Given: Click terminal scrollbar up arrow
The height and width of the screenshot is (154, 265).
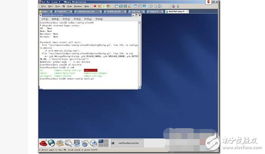Looking at the screenshot, I should [x=139, y=22].
